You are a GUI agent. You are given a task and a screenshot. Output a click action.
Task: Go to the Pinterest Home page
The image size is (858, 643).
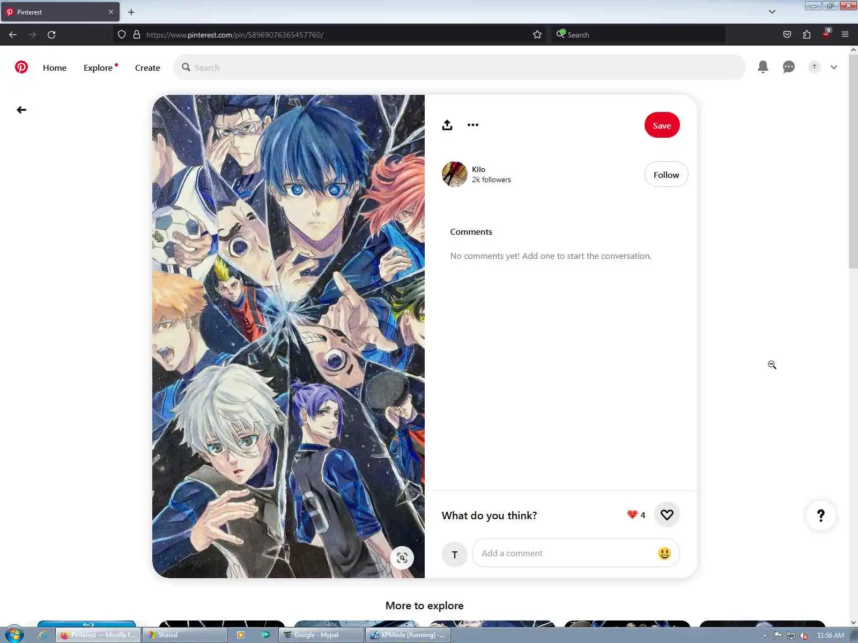(55, 68)
